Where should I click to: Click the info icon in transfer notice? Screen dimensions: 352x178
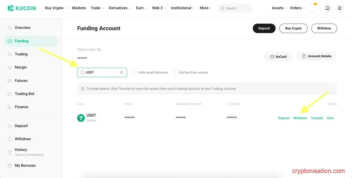(83, 89)
